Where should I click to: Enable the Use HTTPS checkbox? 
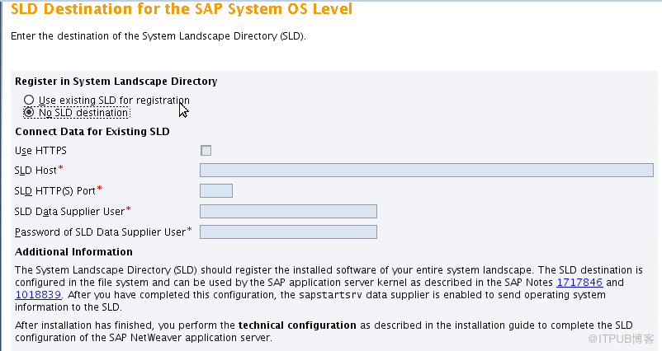click(206, 151)
